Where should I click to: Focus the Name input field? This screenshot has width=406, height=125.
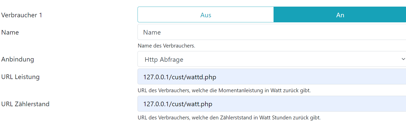tap(272, 32)
